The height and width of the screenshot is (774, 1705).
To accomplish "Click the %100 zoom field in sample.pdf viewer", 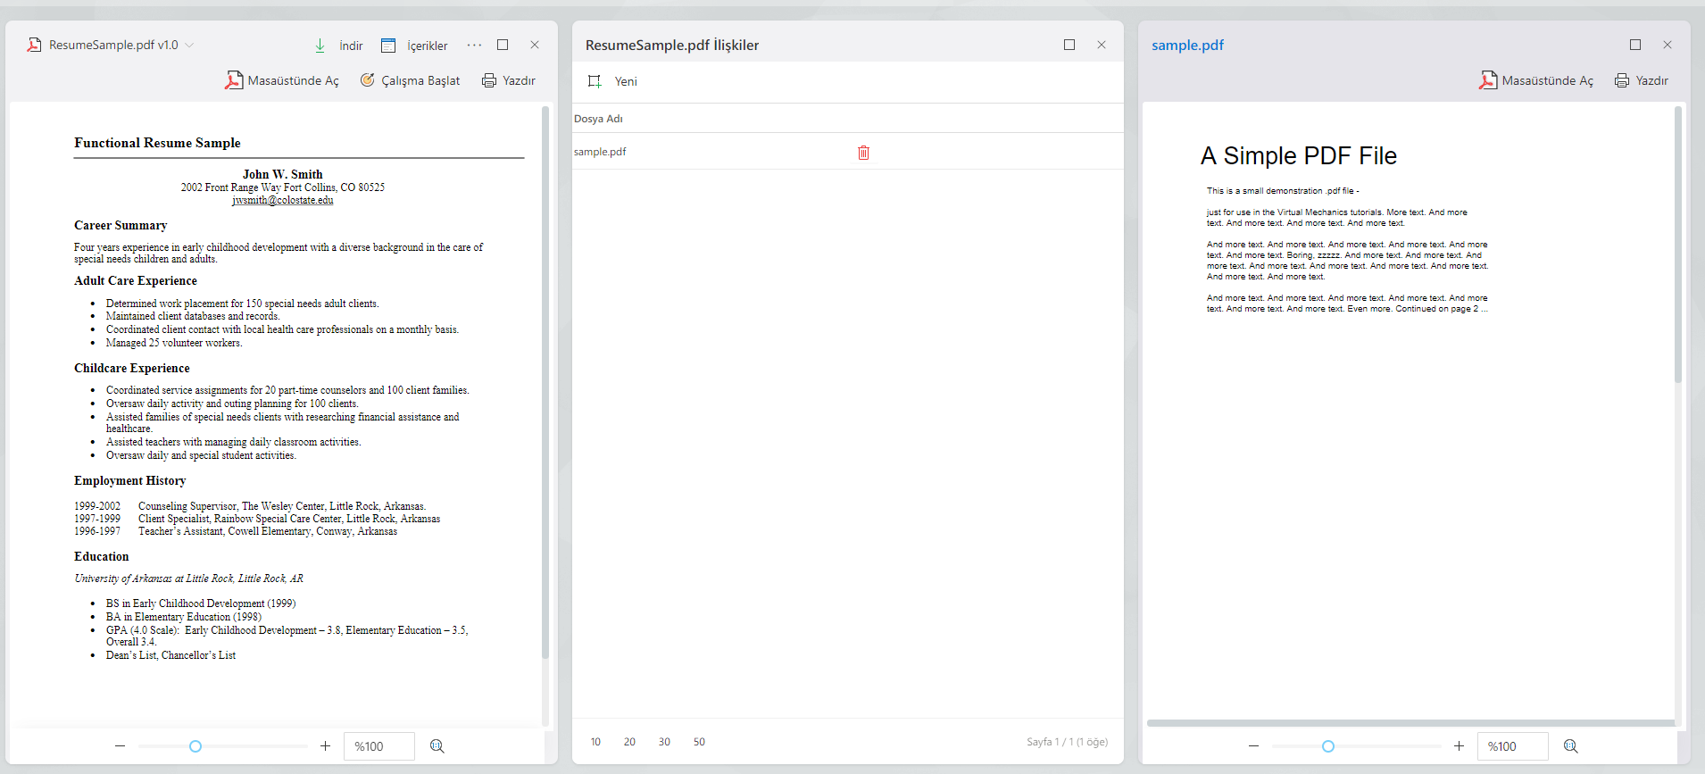I will click(1513, 746).
